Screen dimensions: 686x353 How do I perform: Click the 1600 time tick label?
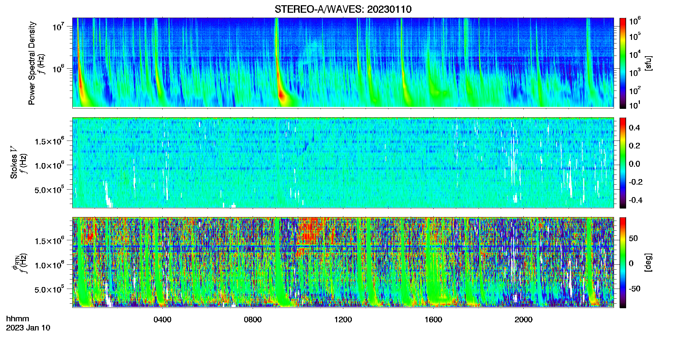tap(433, 320)
